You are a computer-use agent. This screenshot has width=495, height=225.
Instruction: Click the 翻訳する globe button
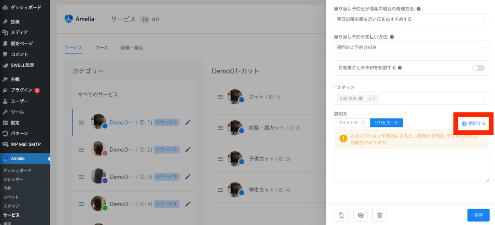pos(473,124)
